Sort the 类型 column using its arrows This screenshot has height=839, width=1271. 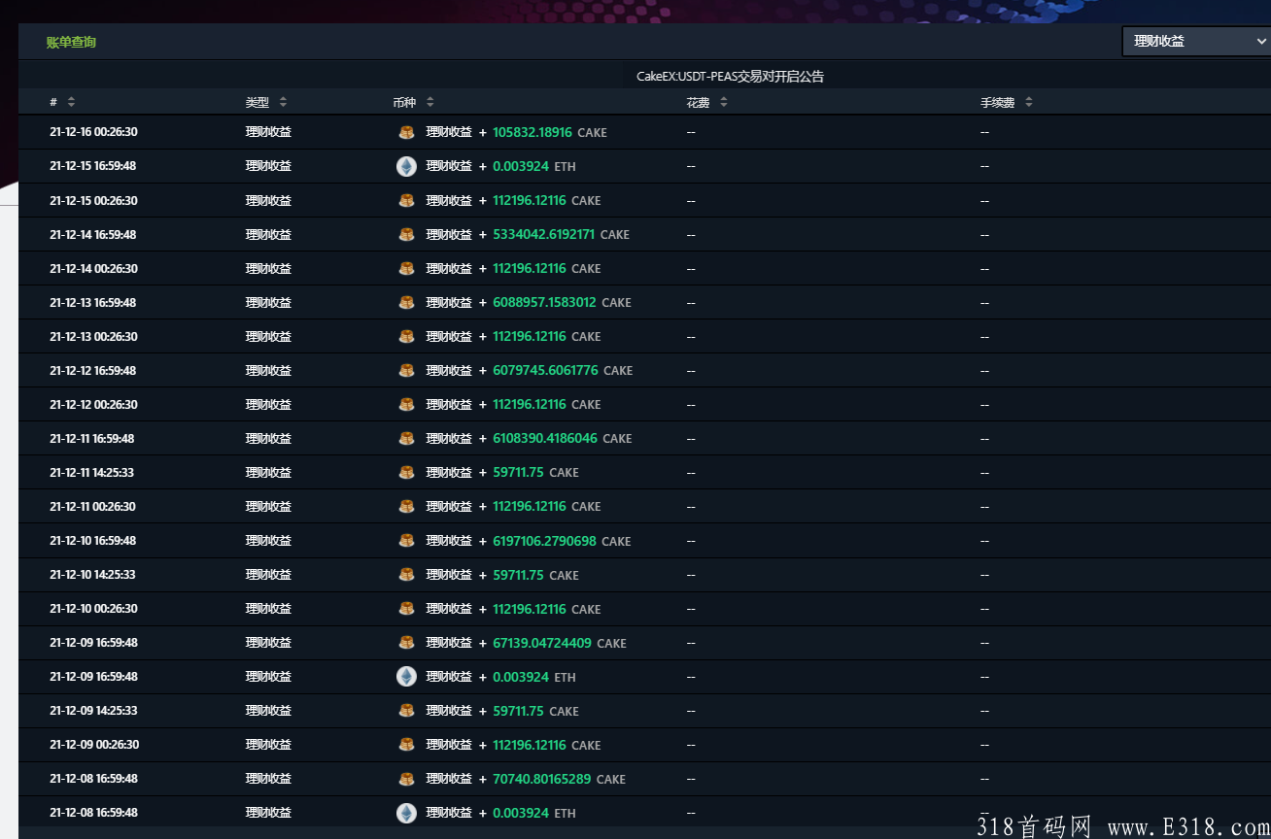coord(283,102)
